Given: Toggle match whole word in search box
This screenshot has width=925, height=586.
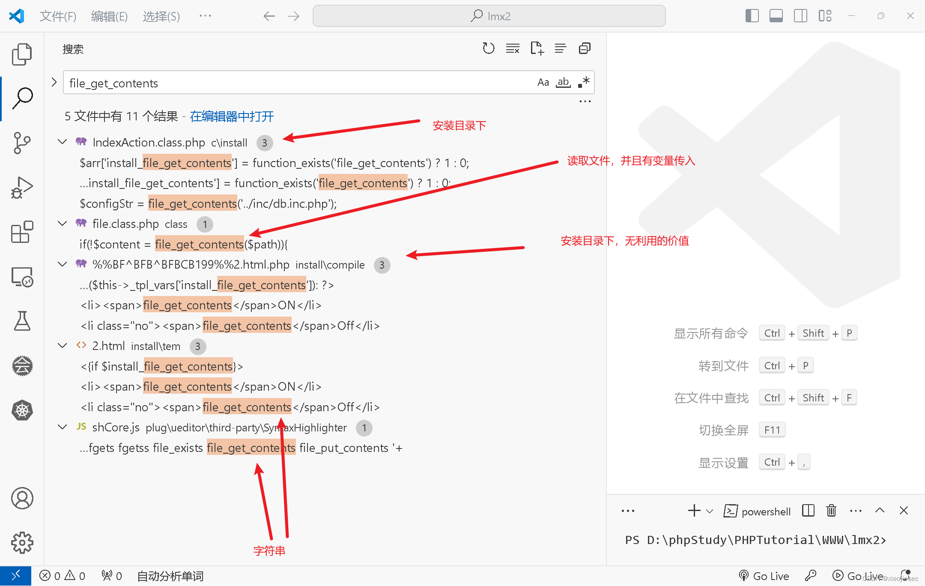Looking at the screenshot, I should click(x=563, y=82).
